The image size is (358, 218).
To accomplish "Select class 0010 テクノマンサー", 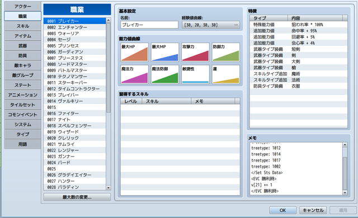I will click(74, 77).
